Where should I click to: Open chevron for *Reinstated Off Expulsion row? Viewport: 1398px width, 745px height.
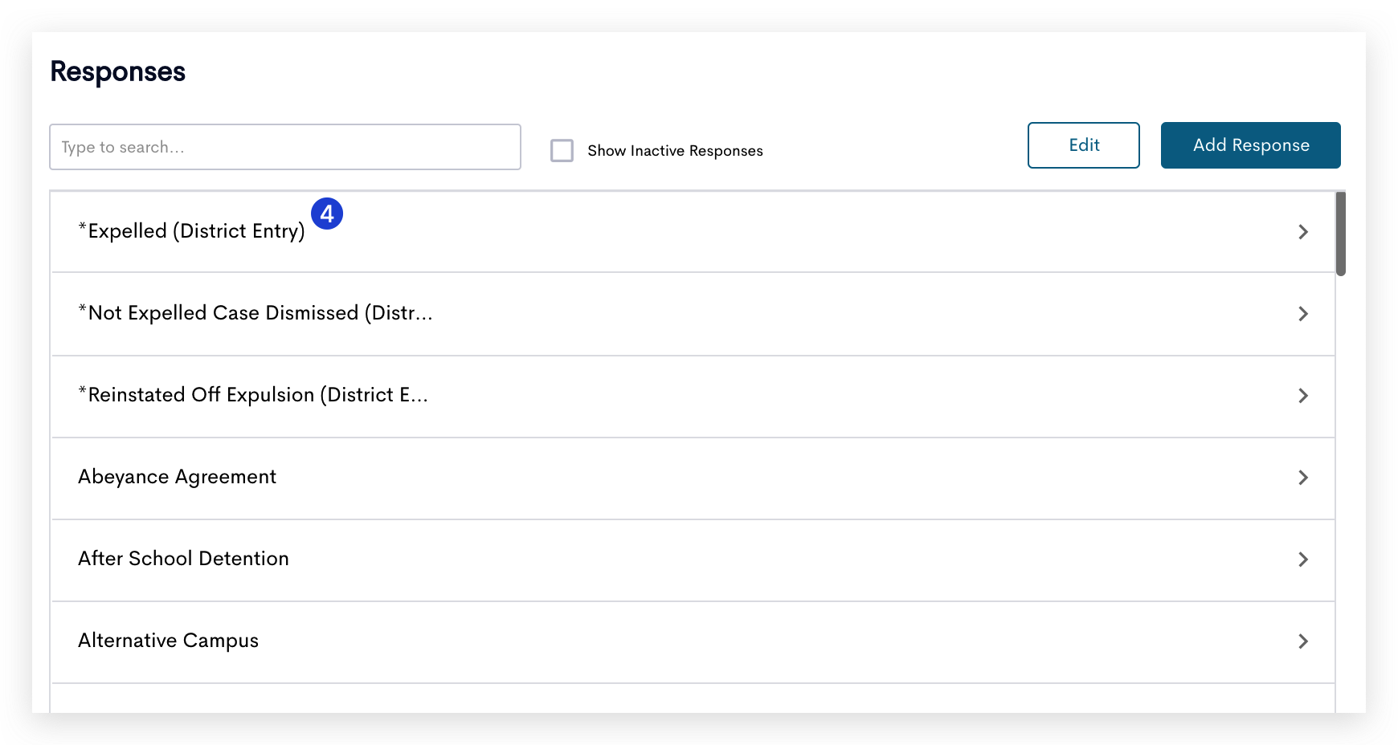click(1302, 396)
